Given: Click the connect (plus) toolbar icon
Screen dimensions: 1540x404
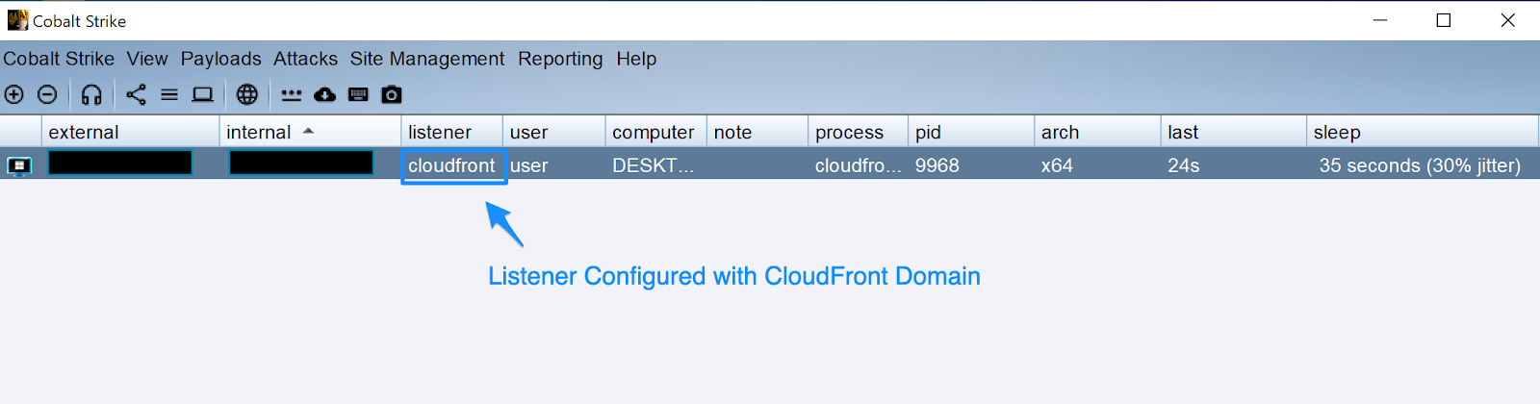Looking at the screenshot, I should [14, 94].
